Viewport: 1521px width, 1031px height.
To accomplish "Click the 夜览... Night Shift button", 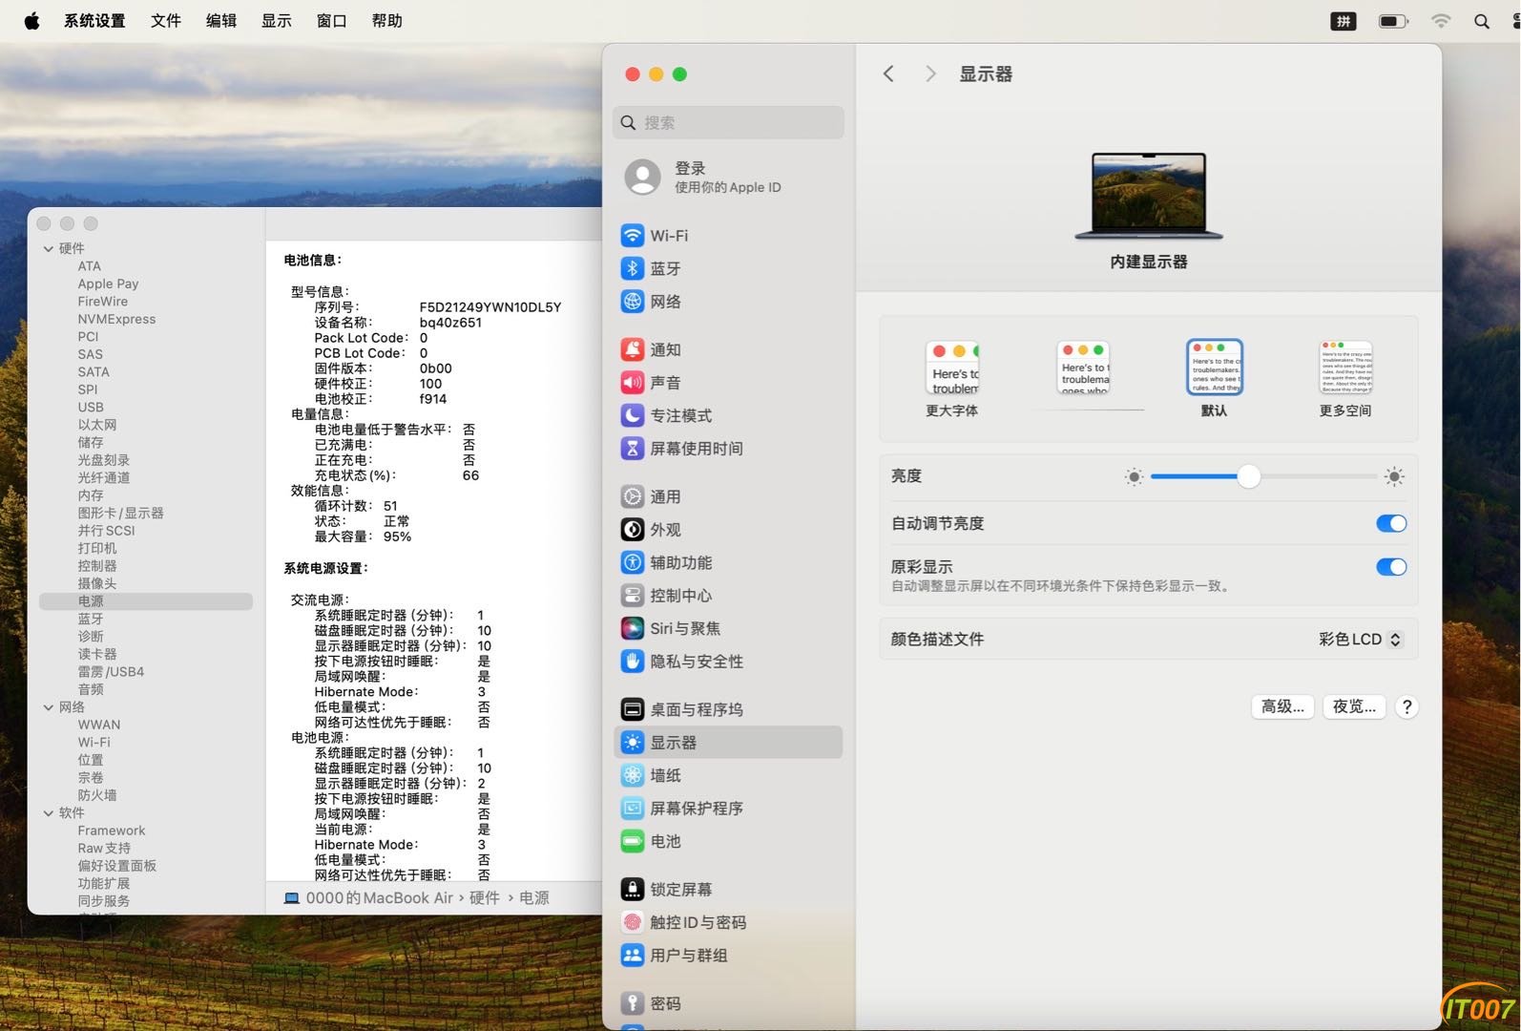I will coord(1354,706).
